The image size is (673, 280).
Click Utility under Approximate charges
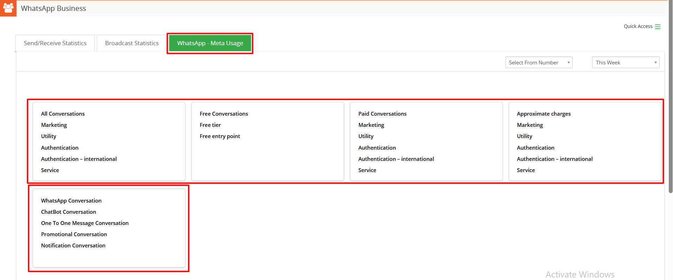coord(524,136)
